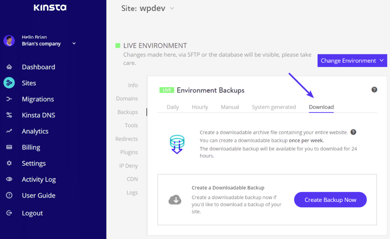390x239 pixels.
Task: Open the Manual backups tab
Action: pos(230,107)
